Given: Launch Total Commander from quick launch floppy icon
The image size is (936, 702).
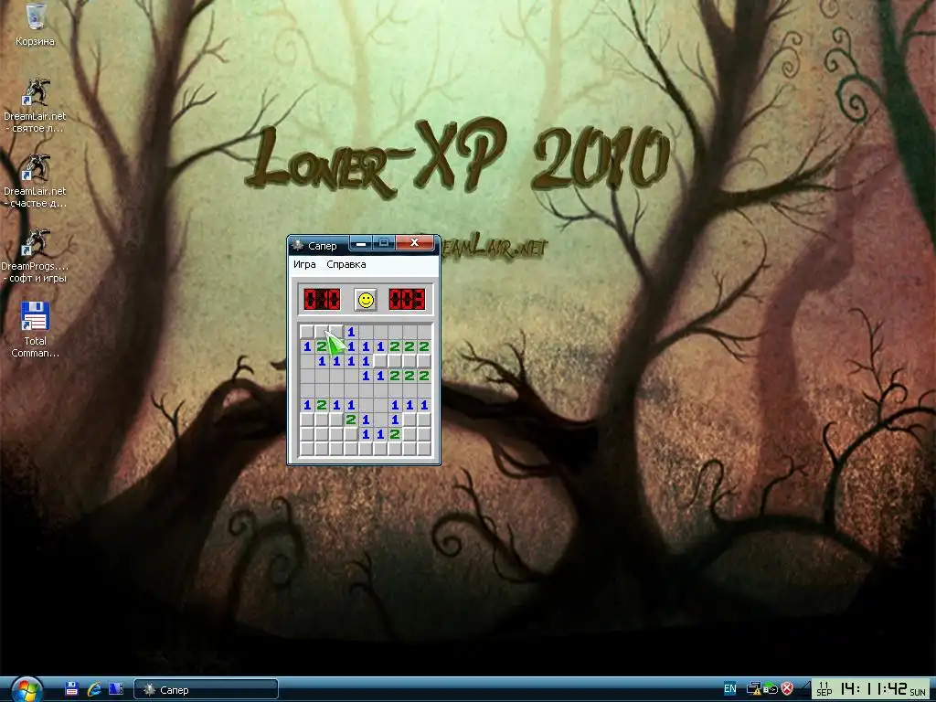Looking at the screenshot, I should pos(71,689).
